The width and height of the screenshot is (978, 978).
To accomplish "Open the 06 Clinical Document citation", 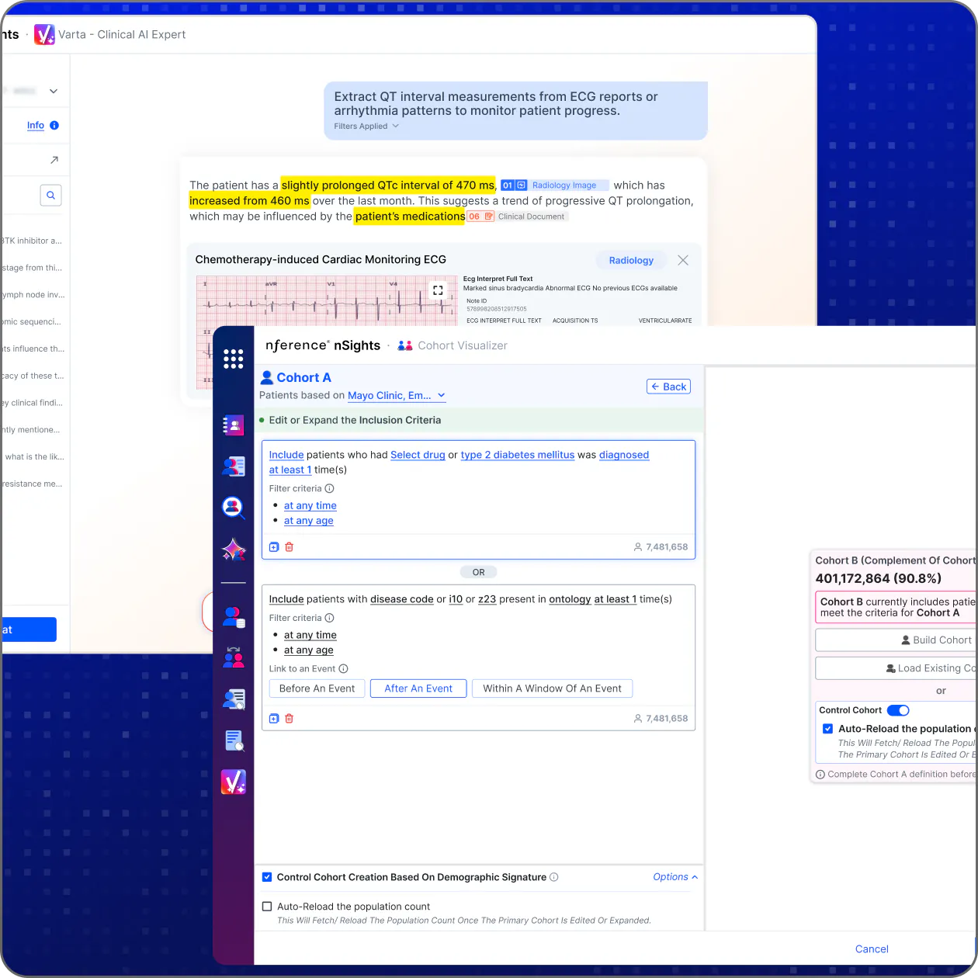I will pos(517,217).
